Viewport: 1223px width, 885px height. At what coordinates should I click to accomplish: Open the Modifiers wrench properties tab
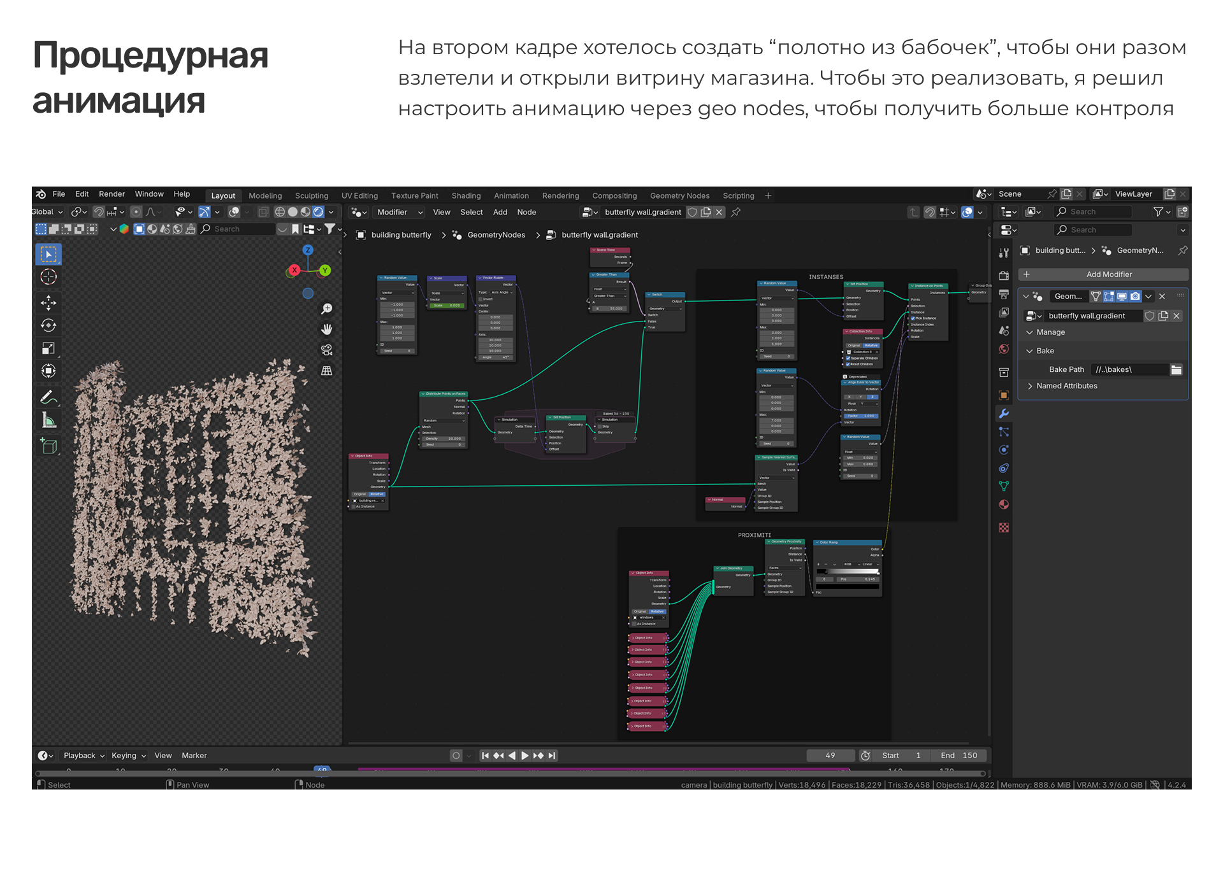coord(1004,413)
